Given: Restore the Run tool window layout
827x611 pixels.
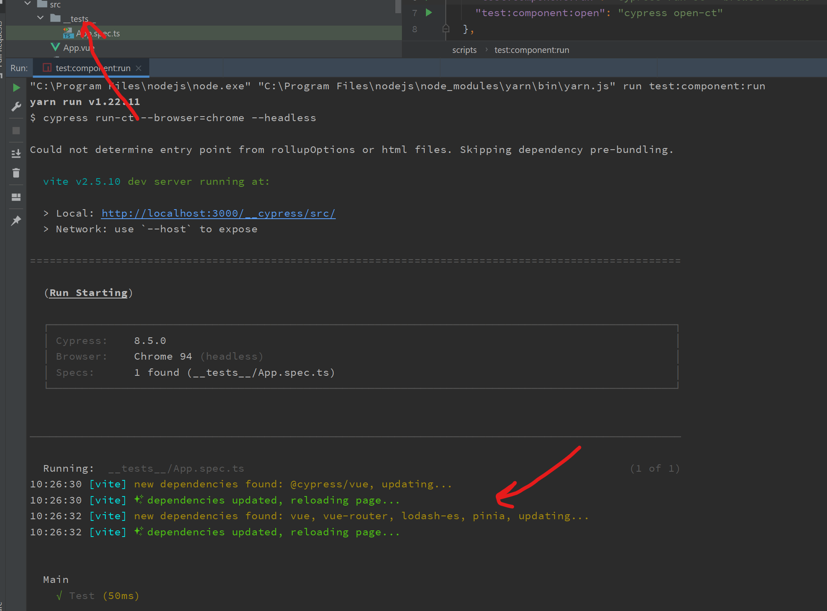Looking at the screenshot, I should pos(17,197).
